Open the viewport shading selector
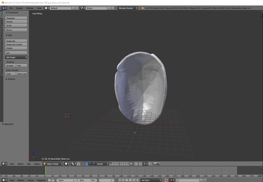 click(67, 164)
